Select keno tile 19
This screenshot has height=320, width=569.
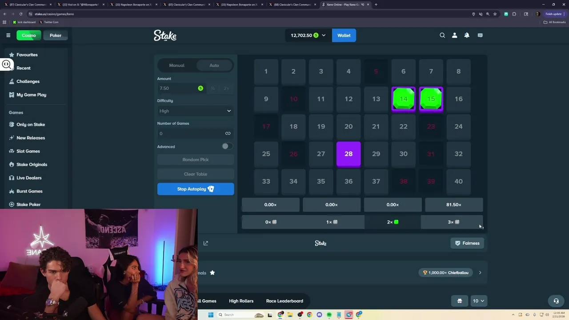coord(321,126)
